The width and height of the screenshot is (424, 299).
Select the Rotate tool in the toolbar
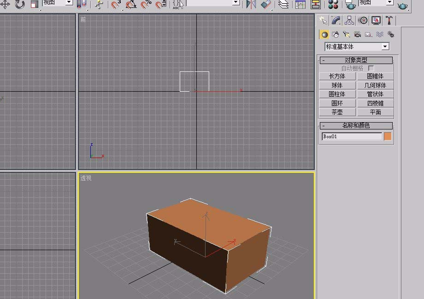[x=20, y=4]
